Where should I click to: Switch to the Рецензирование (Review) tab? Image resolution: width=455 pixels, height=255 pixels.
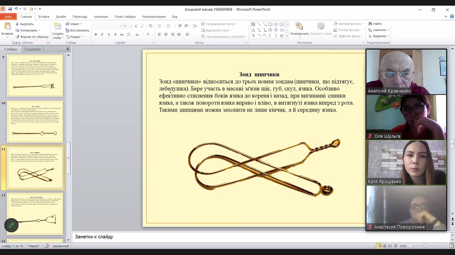pos(154,17)
